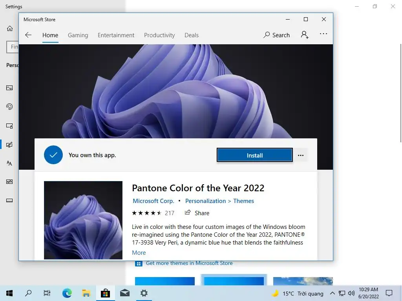Open the Personalization category link

pyautogui.click(x=205, y=201)
